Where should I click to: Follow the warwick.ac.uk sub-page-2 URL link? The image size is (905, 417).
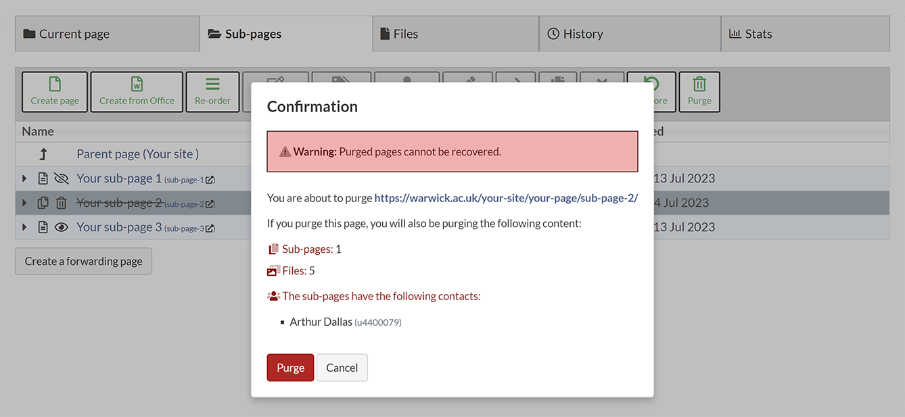click(x=506, y=198)
